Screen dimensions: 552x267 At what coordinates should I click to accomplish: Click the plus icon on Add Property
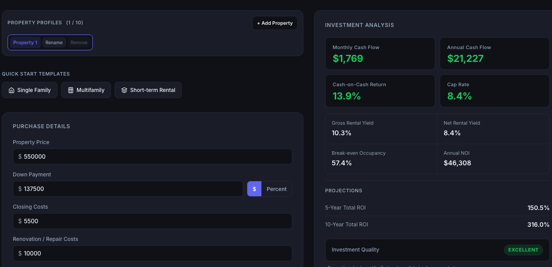[258, 23]
